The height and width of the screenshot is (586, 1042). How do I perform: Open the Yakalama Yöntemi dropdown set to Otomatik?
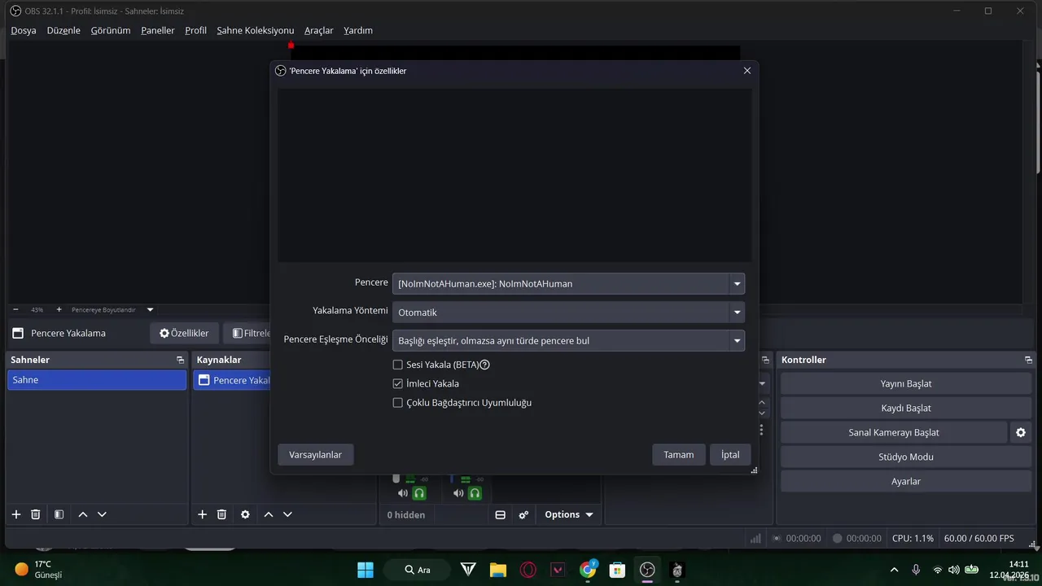[x=568, y=312]
